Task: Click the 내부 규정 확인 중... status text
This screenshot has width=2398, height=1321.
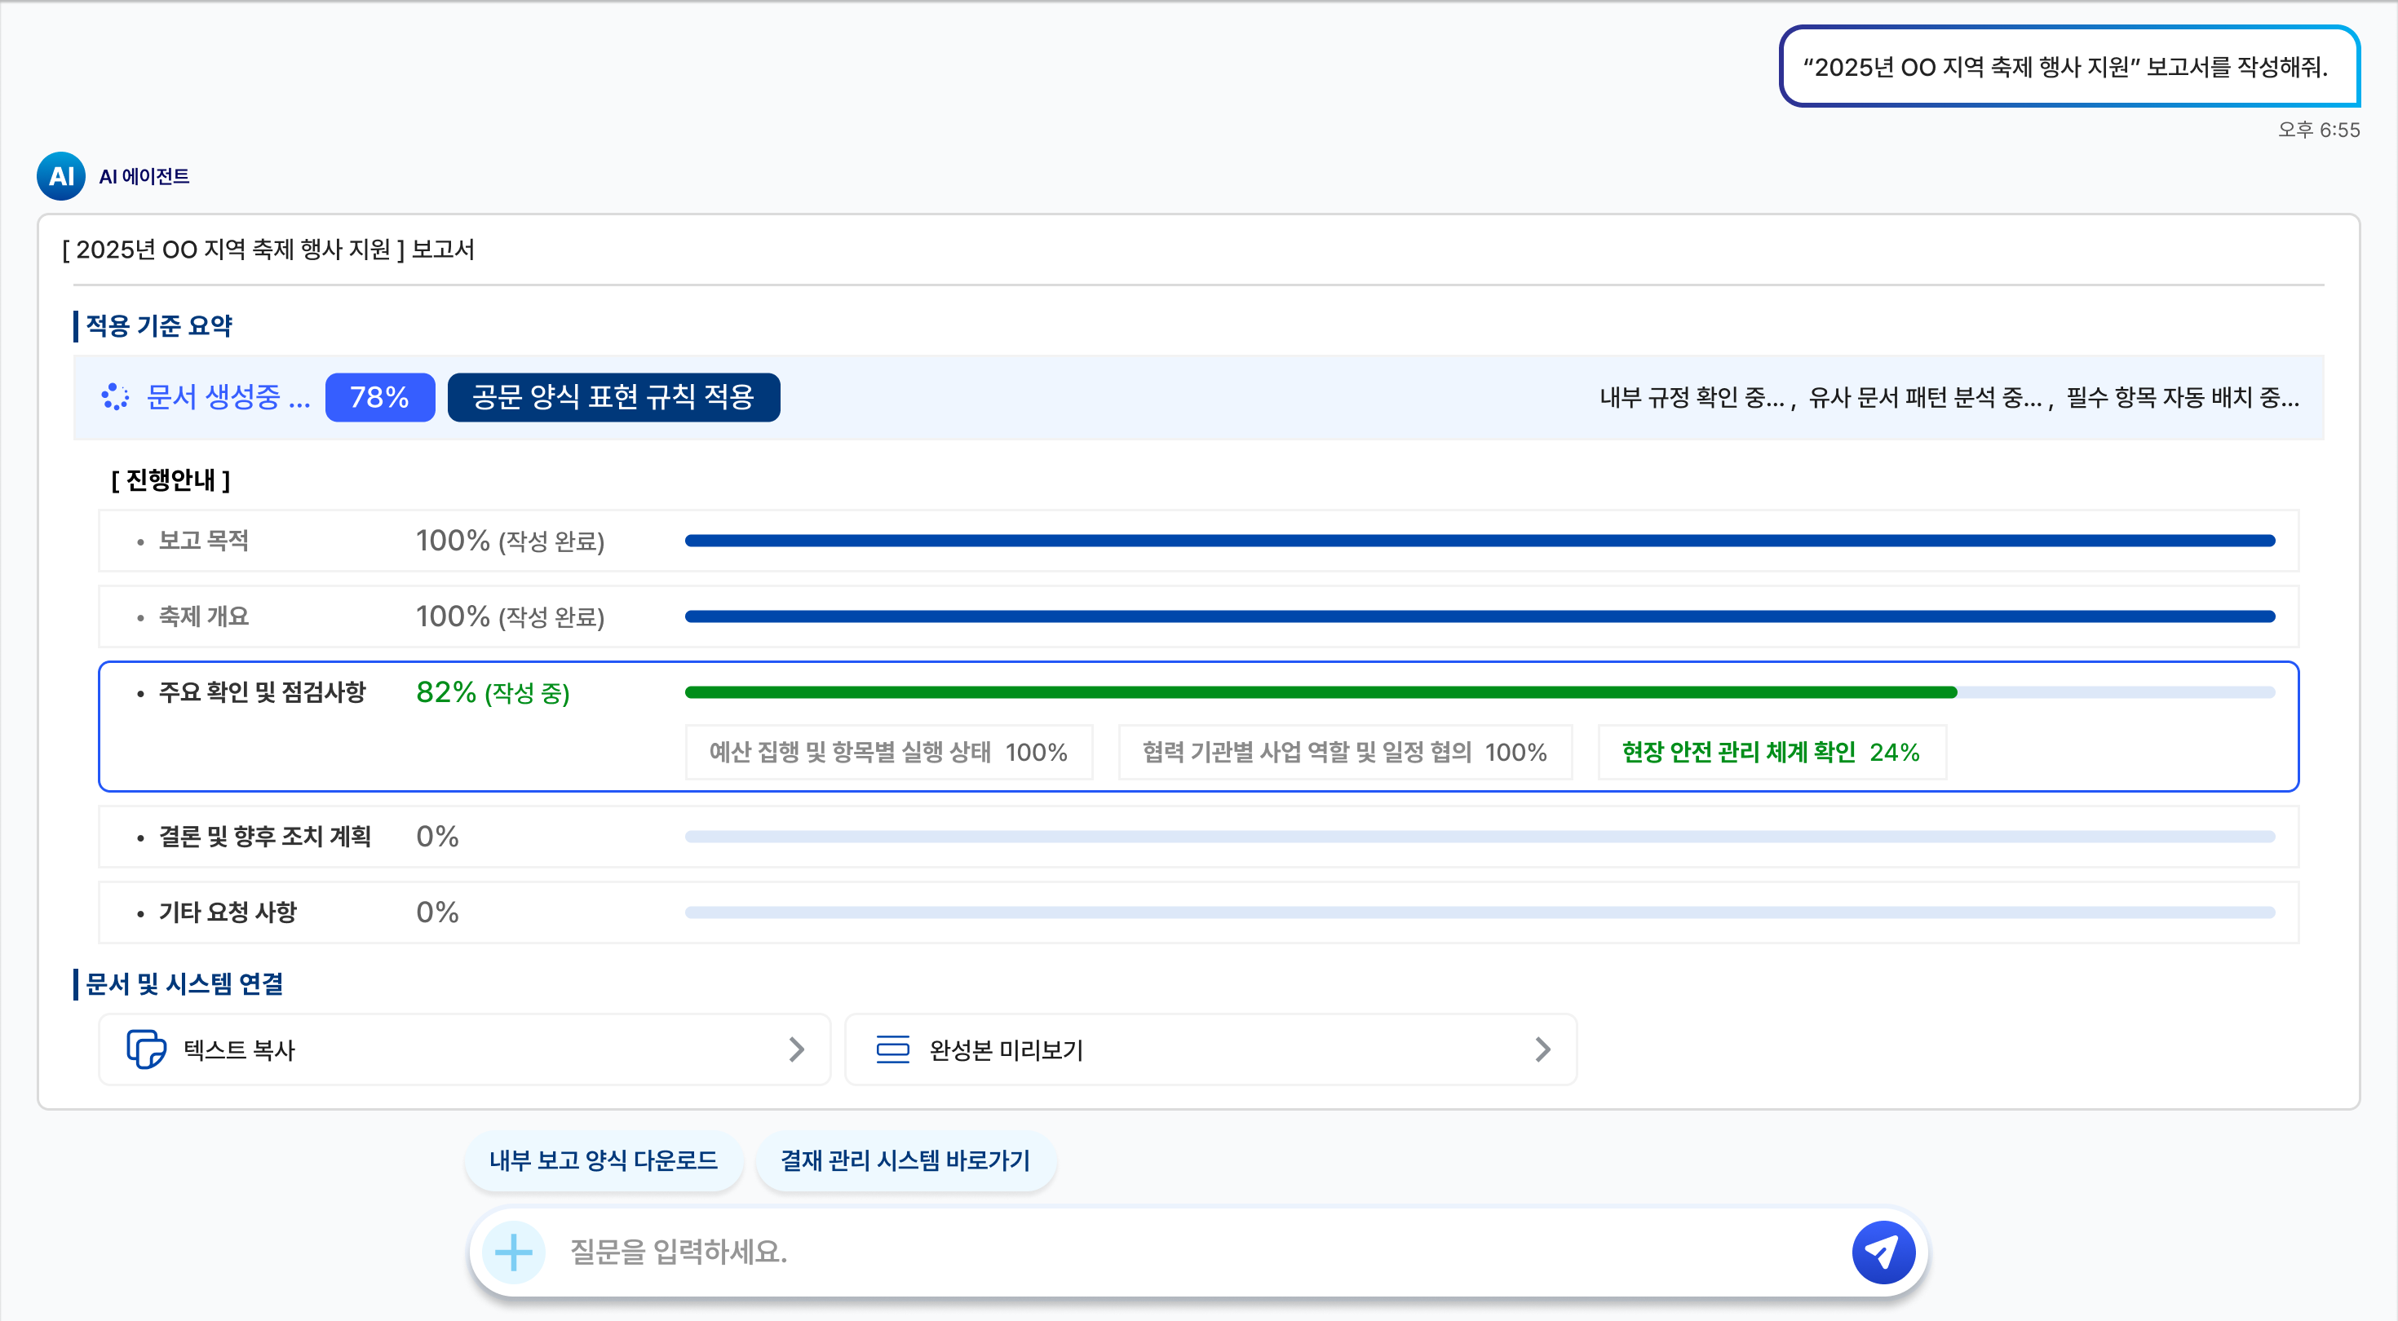Action: pyautogui.click(x=1692, y=397)
